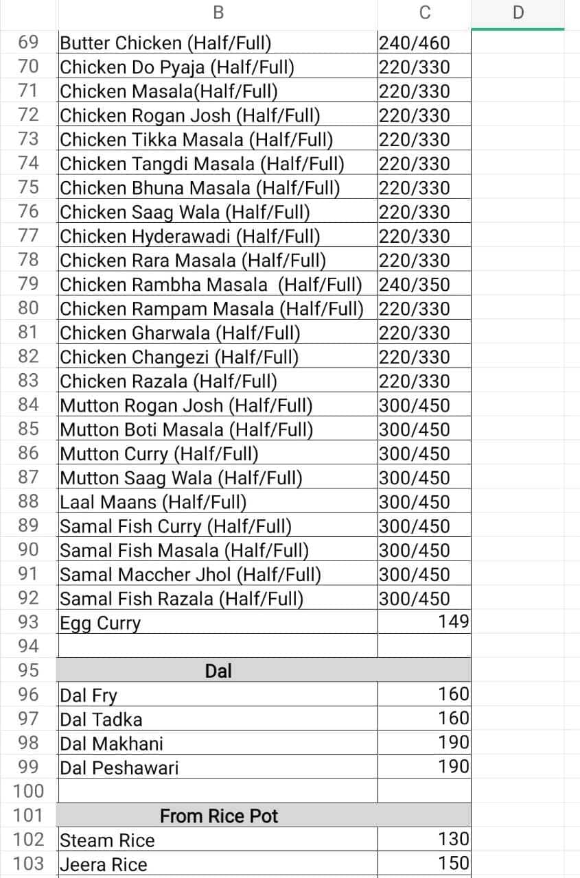Click the empty cell beside Egg Curry
The image size is (580, 878).
(520, 622)
